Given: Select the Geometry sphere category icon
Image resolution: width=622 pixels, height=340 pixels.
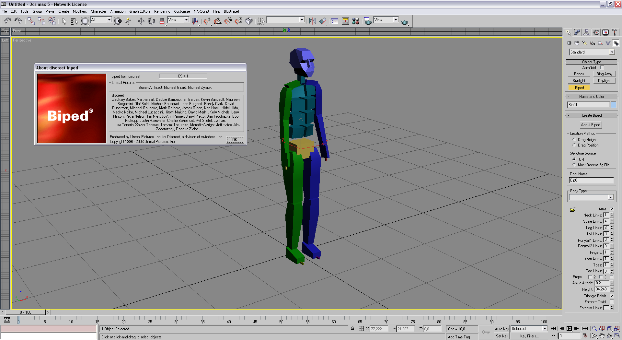Looking at the screenshot, I should (569, 43).
